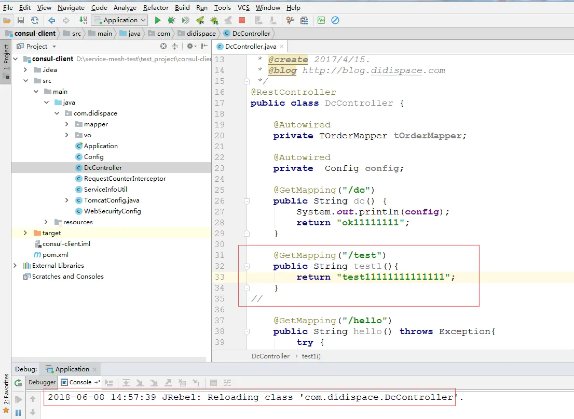574x419 pixels.
Task: Open the Refactor menu
Action: (x=156, y=7)
